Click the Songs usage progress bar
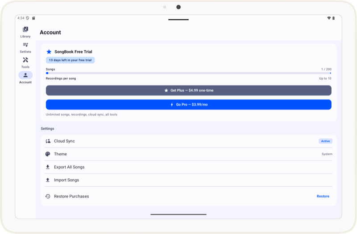Image resolution: width=357 pixels, height=234 pixels. point(188,73)
